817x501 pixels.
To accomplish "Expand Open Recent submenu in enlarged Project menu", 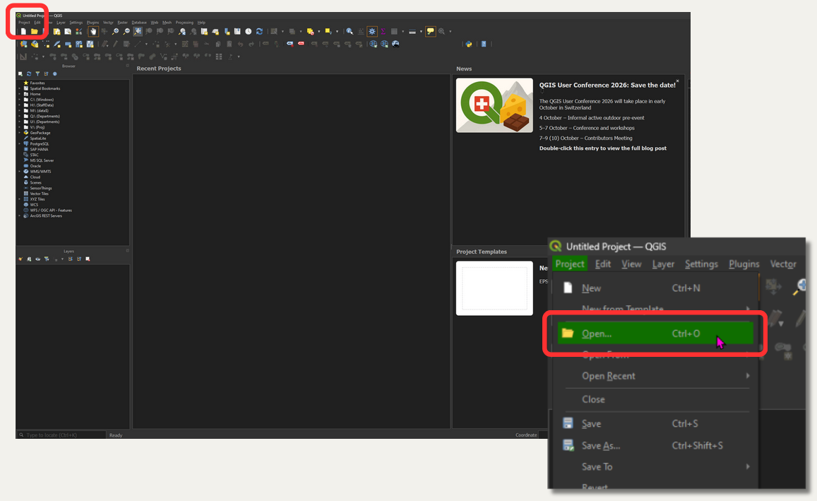I will (x=657, y=376).
